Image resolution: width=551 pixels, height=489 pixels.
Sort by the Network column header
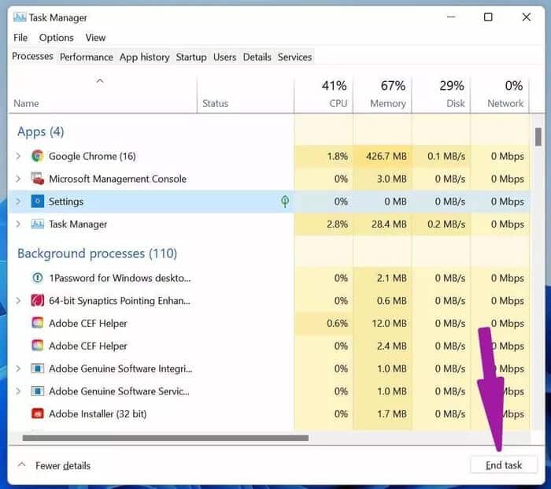pos(500,95)
